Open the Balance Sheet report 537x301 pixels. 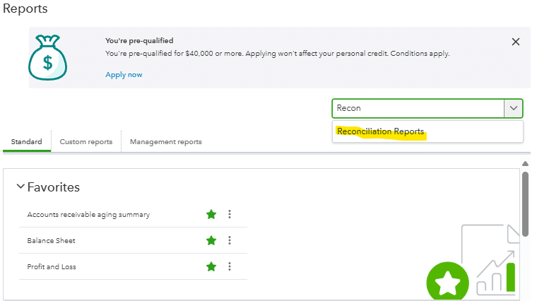click(x=52, y=241)
